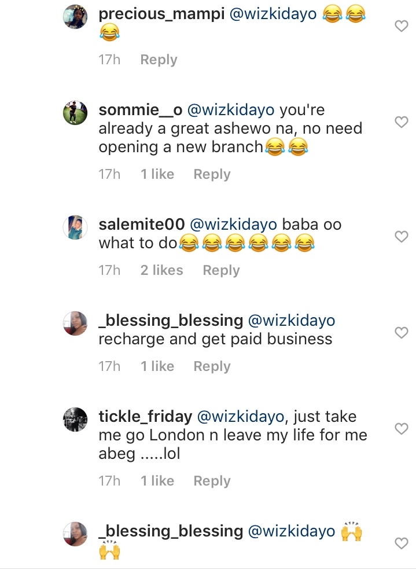
Task: Reply to the 'recharge and get paid' comment
Action: click(x=212, y=366)
